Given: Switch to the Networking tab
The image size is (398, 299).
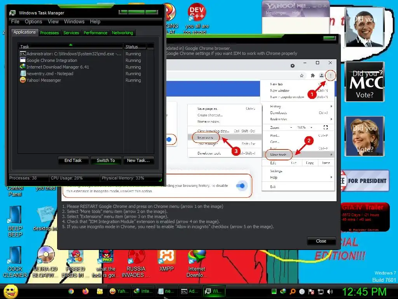Looking at the screenshot, I should tap(122, 33).
